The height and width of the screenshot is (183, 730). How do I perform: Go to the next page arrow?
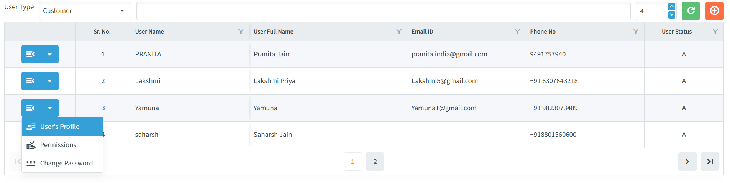pos(687,162)
